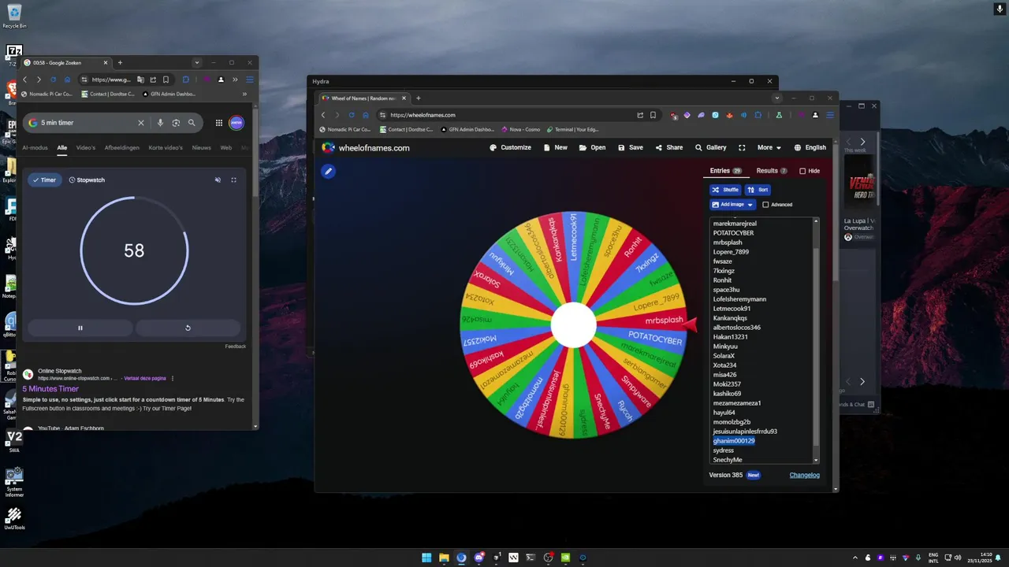Open File Explorer from the taskbar
The image size is (1009, 567).
click(444, 558)
